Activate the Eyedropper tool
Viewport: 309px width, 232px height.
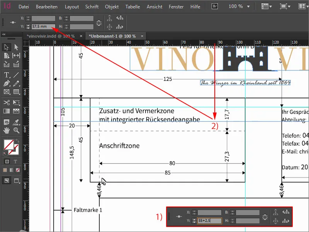16,122
